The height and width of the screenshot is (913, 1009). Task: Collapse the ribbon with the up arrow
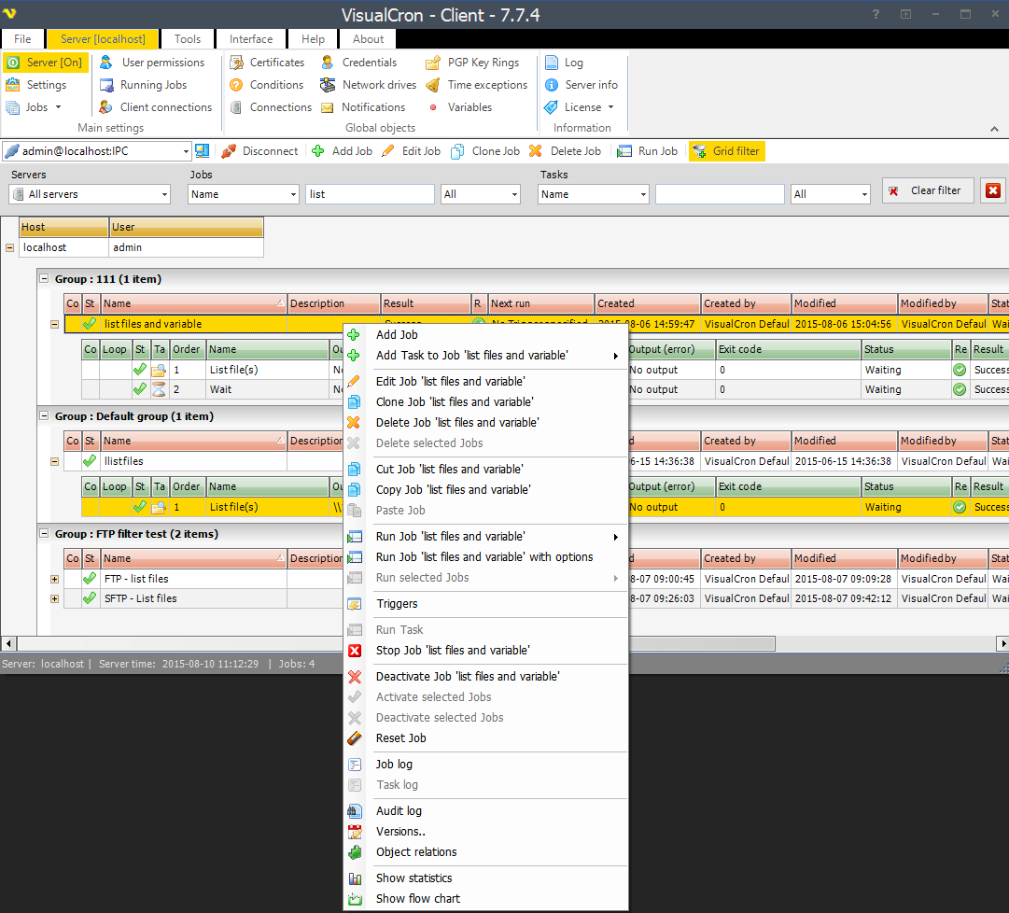995,130
